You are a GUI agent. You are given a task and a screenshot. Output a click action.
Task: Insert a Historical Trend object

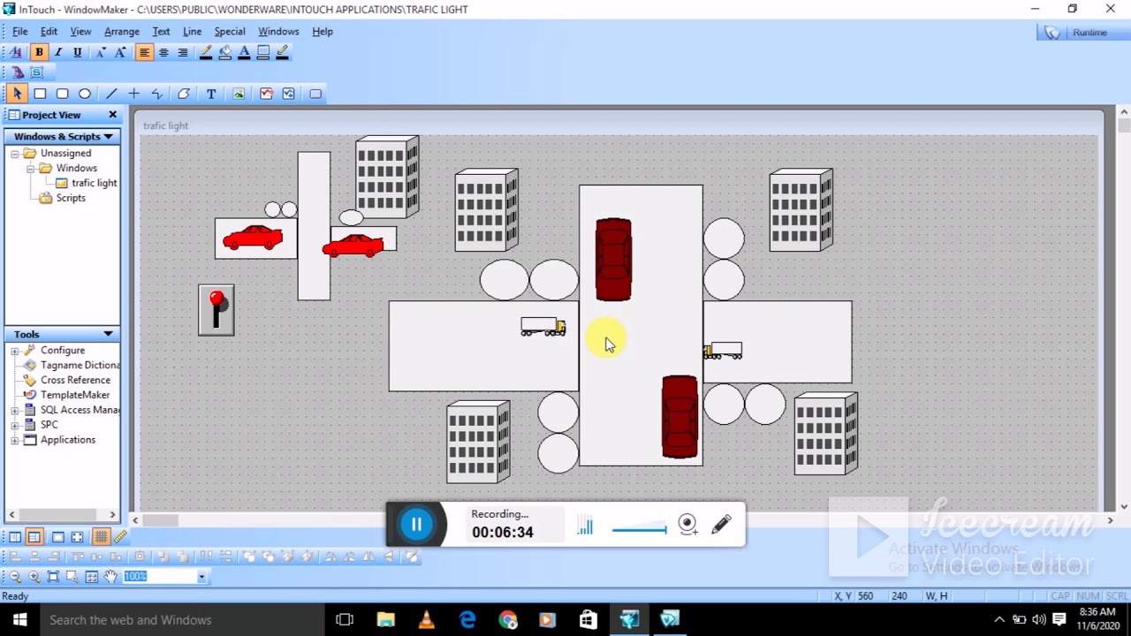click(288, 94)
